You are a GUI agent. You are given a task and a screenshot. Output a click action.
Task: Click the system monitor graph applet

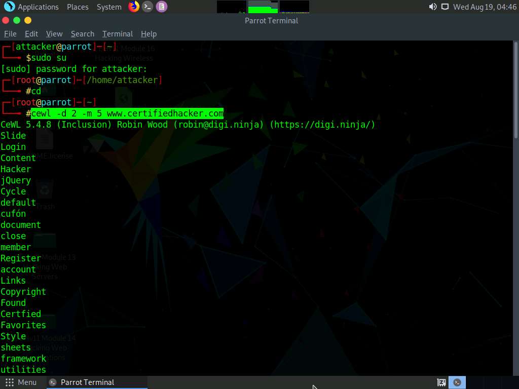click(263, 7)
